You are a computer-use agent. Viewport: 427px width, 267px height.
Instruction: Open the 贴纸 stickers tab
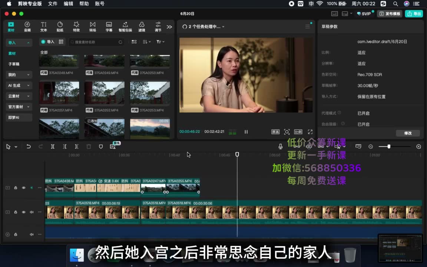pyautogui.click(x=60, y=27)
